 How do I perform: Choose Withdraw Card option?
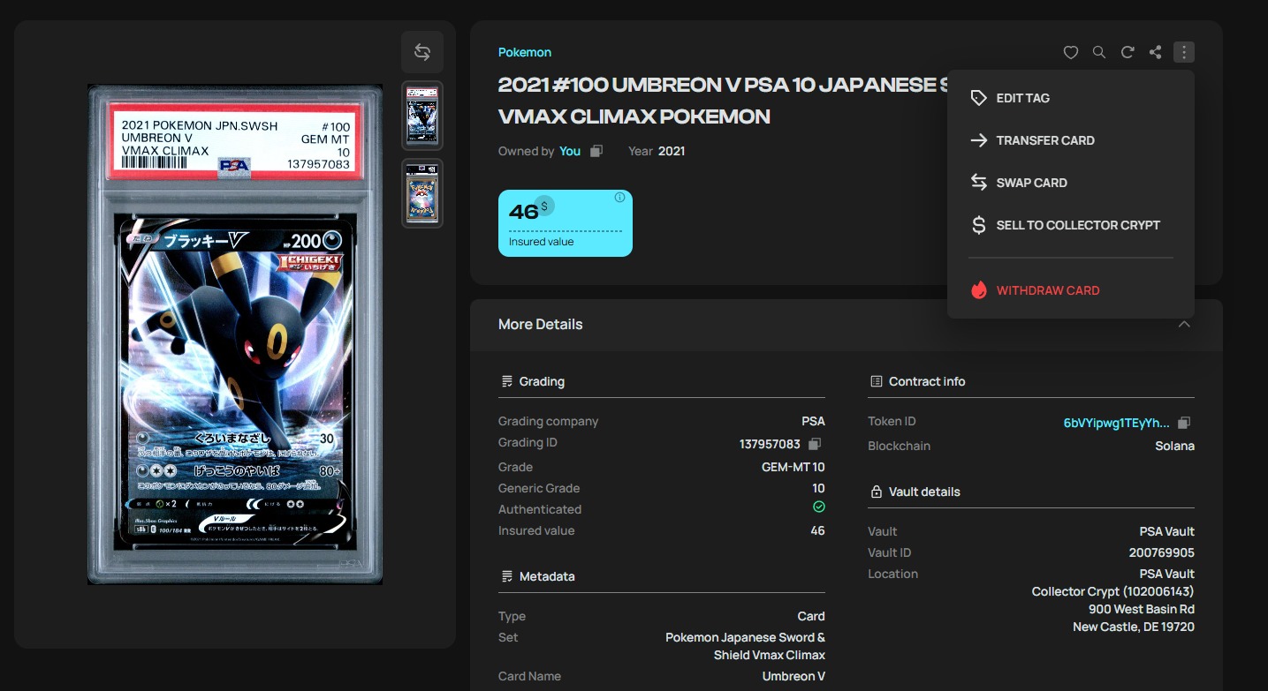tap(1071, 290)
